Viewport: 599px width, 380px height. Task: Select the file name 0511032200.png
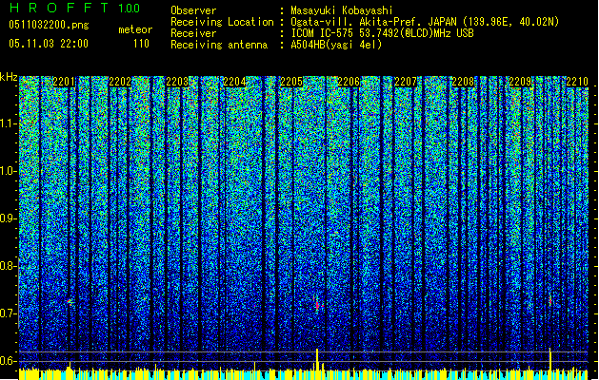click(x=49, y=25)
